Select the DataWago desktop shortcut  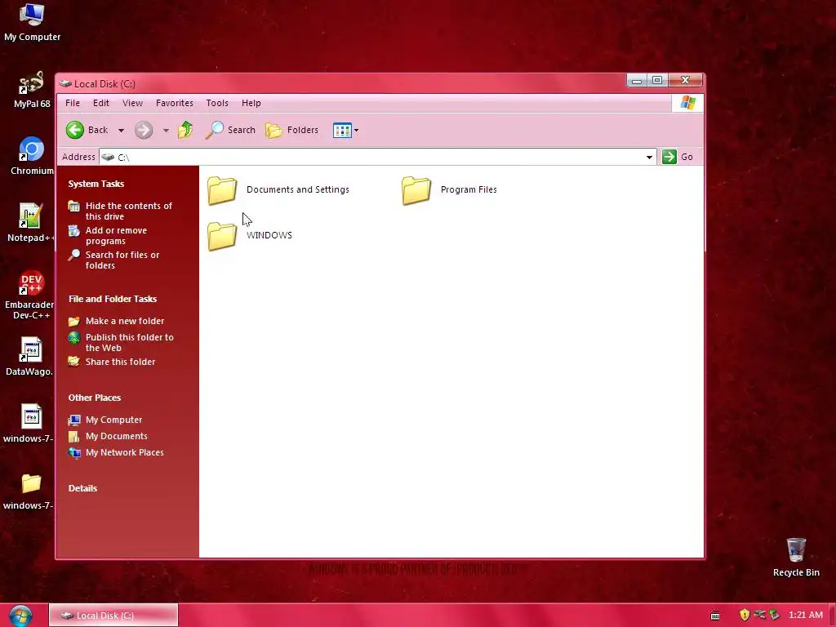(x=29, y=357)
